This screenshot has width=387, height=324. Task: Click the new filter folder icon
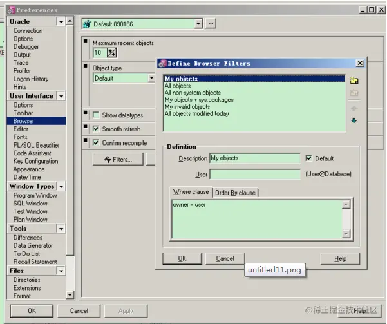point(354,81)
